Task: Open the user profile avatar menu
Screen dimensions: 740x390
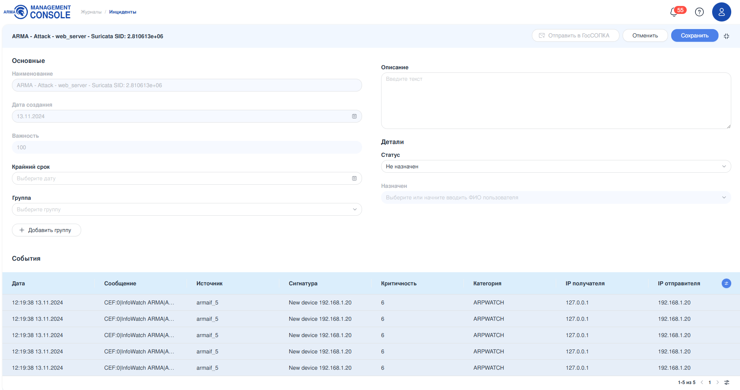Action: point(721,12)
